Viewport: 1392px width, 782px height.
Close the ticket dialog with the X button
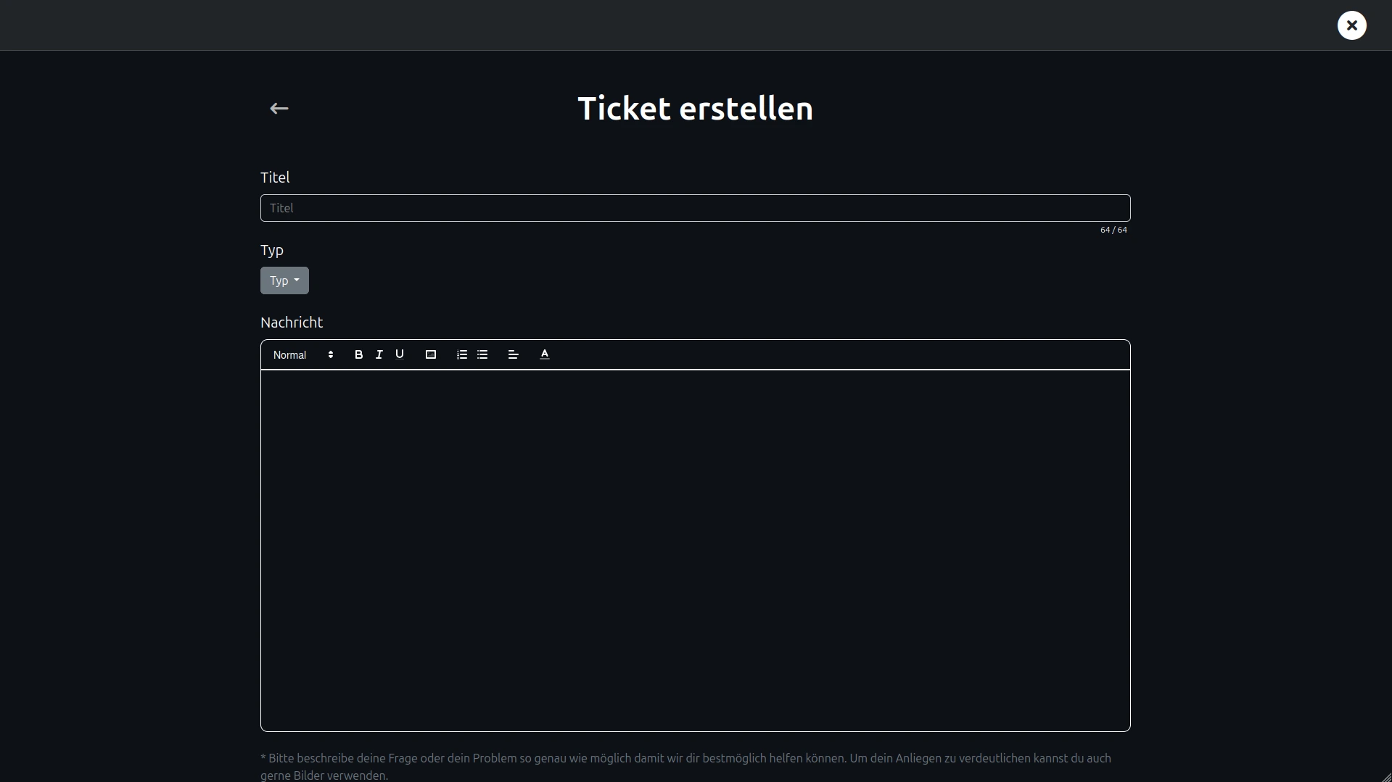click(x=1351, y=25)
